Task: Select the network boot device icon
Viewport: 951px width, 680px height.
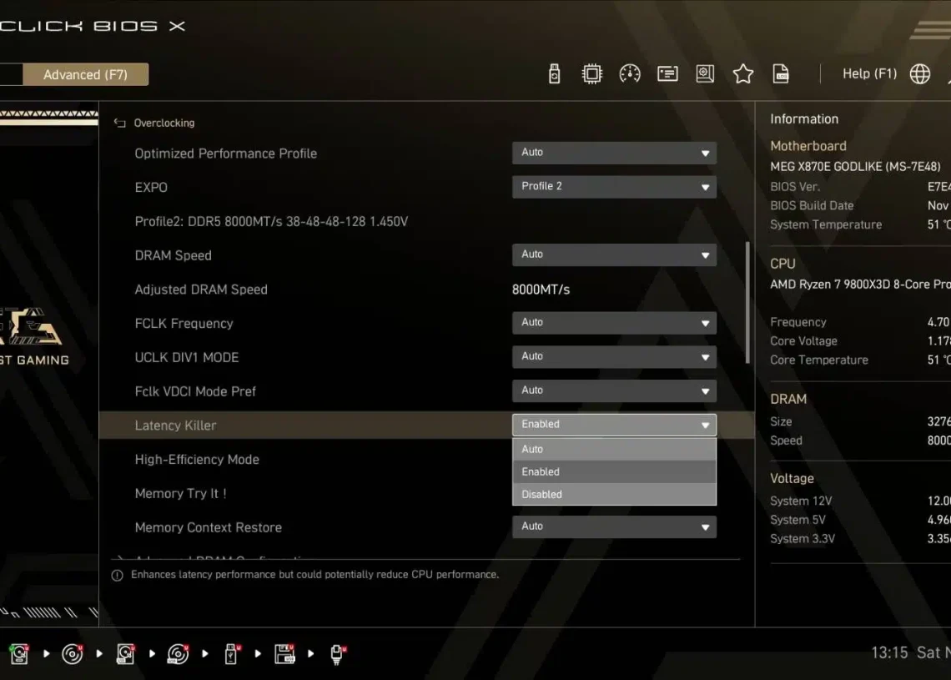Action: [337, 654]
